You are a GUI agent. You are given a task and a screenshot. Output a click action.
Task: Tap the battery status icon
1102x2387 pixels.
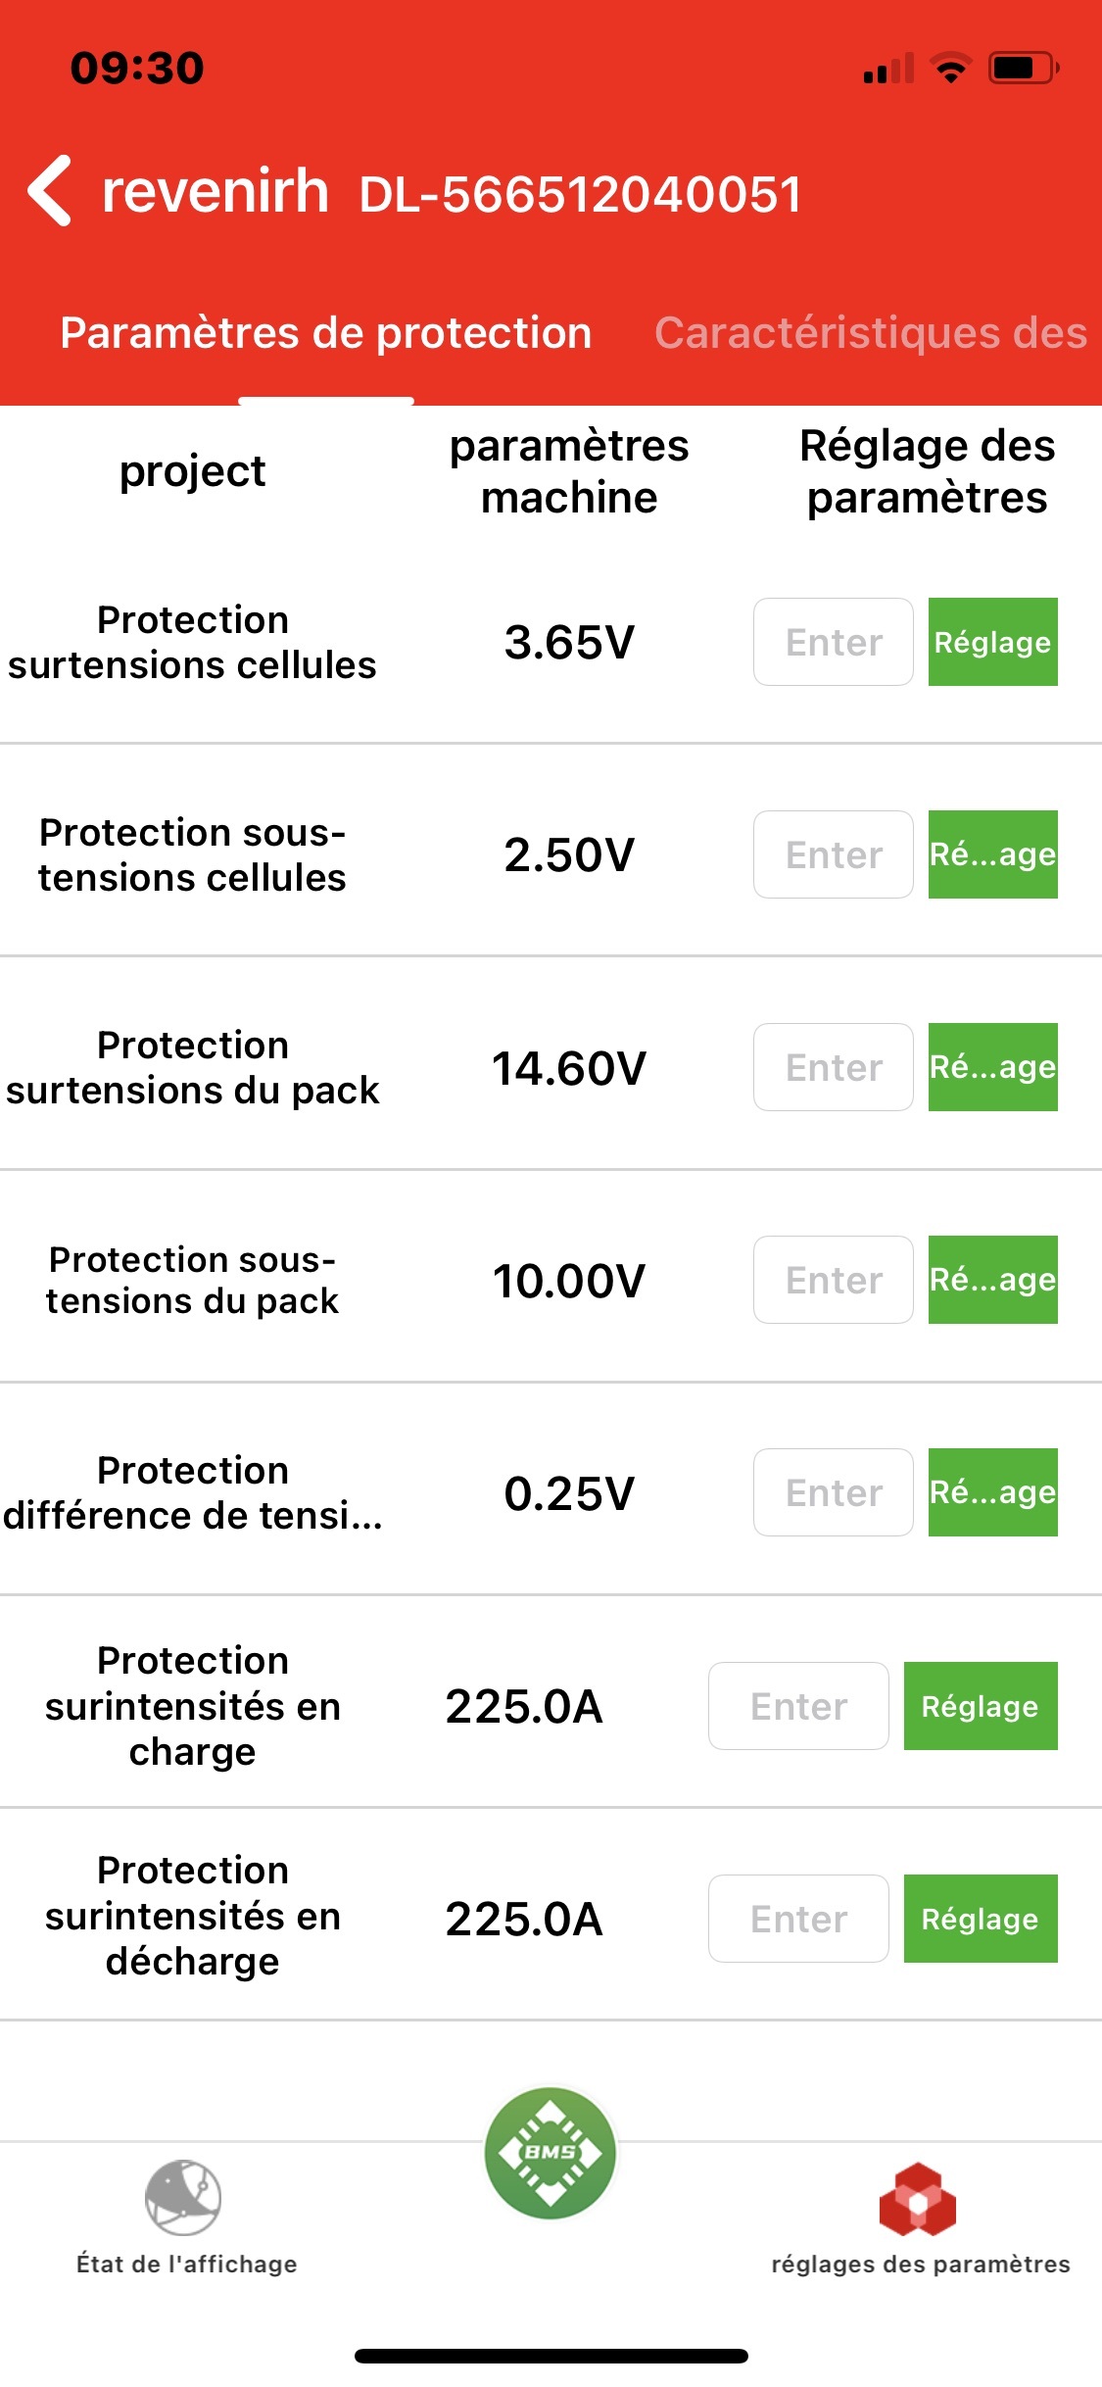click(1023, 68)
